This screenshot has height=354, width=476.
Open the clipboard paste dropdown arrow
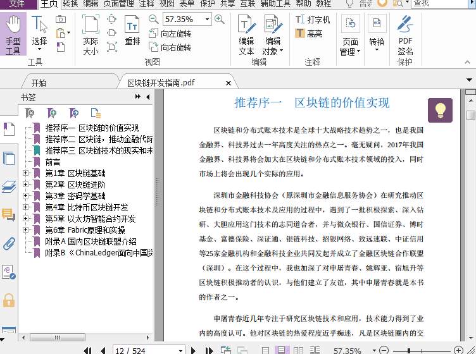[68, 33]
